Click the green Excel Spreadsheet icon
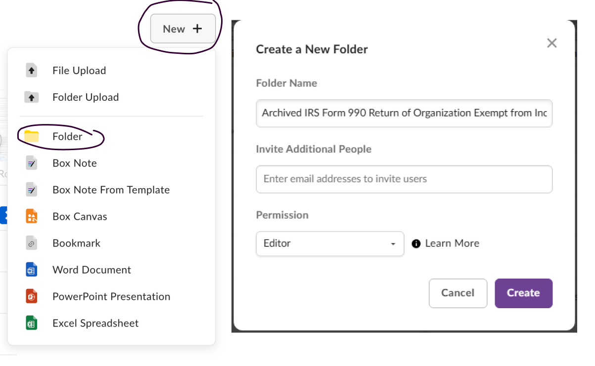 coord(32,323)
